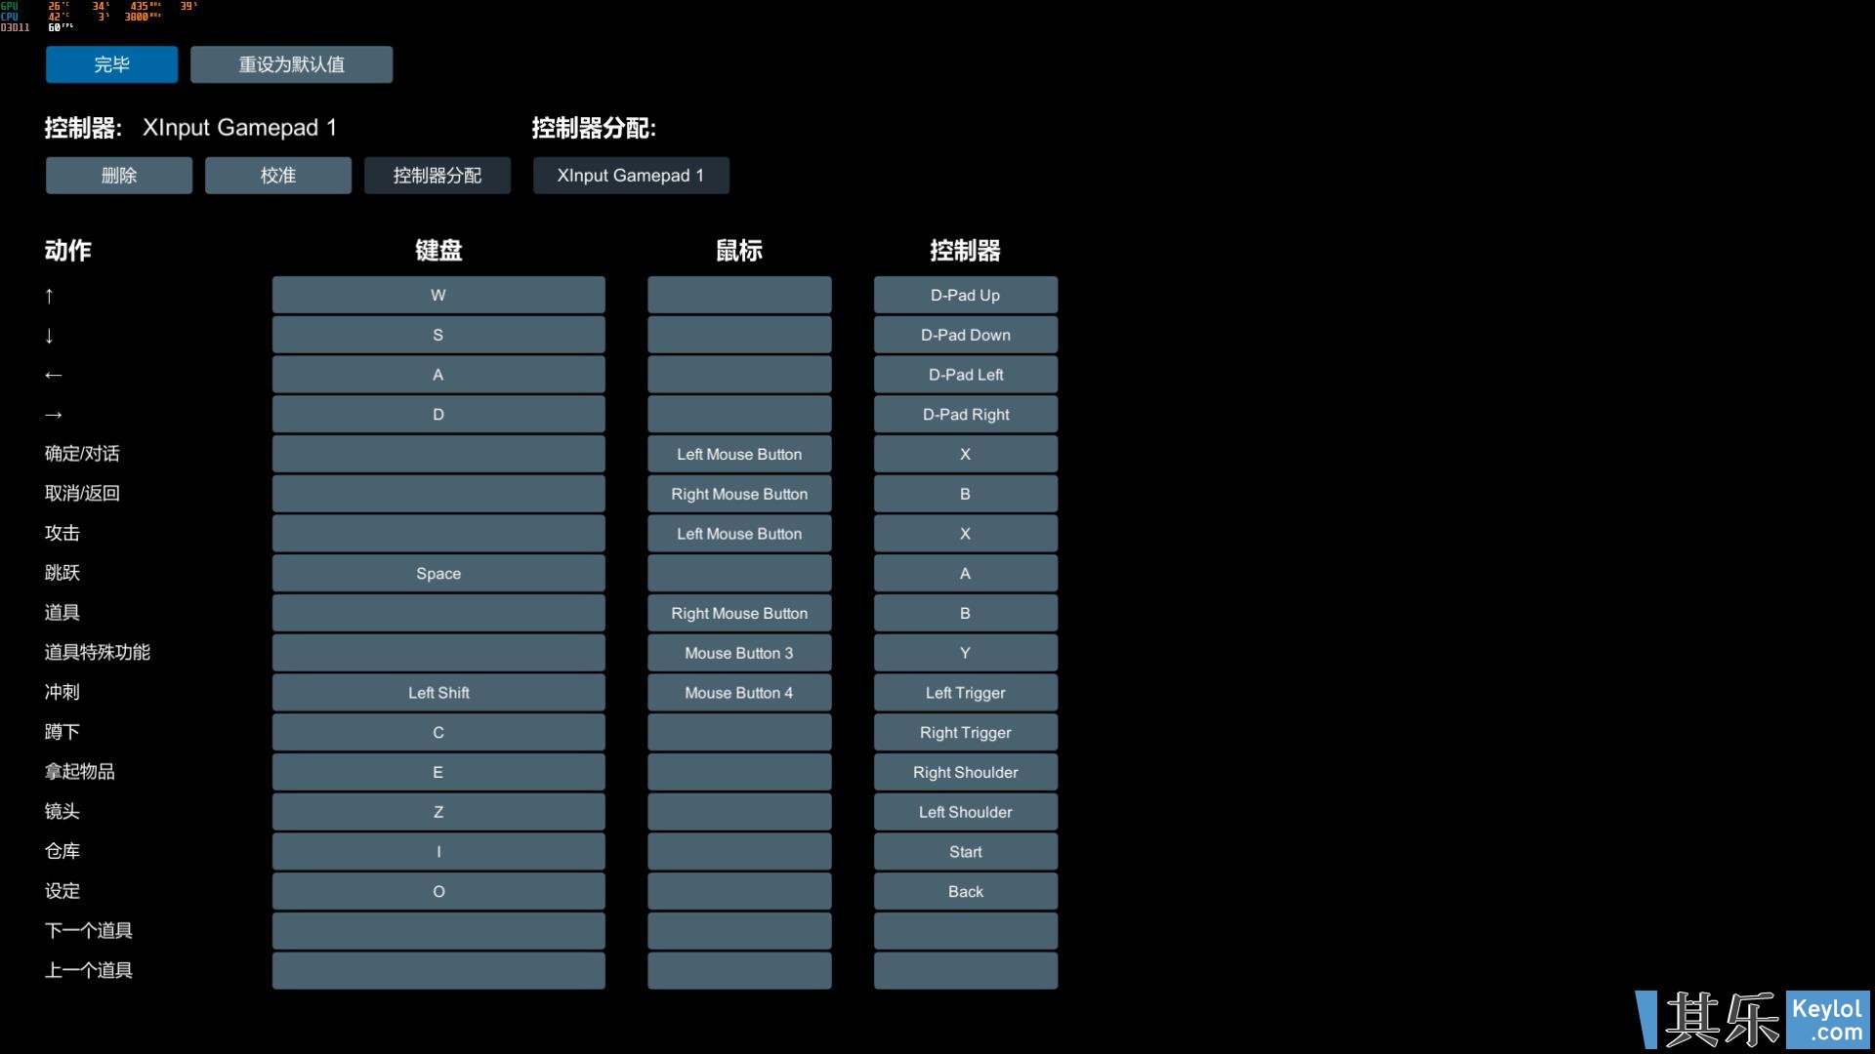Click the Right Shoulder controller binding
1875x1054 pixels.
click(965, 772)
